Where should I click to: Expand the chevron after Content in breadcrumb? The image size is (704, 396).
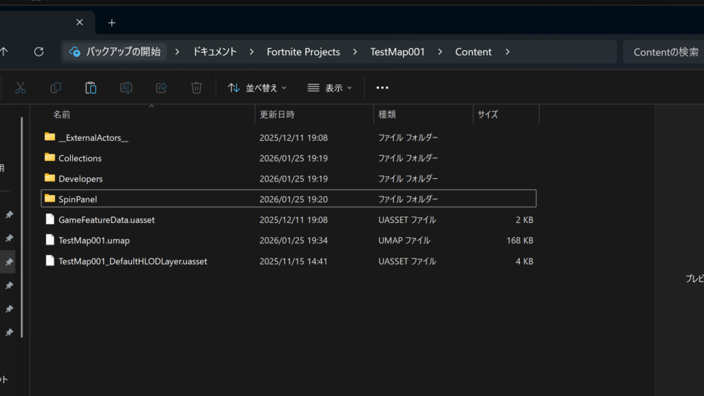coord(507,52)
